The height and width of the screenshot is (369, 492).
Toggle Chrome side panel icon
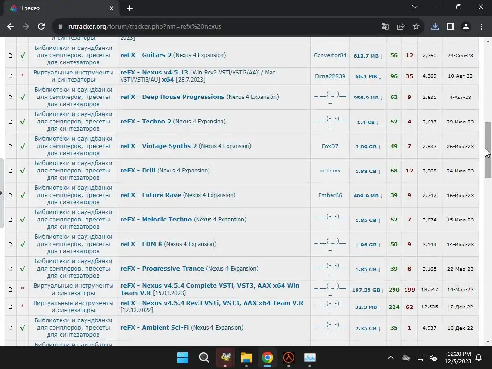coord(451,27)
